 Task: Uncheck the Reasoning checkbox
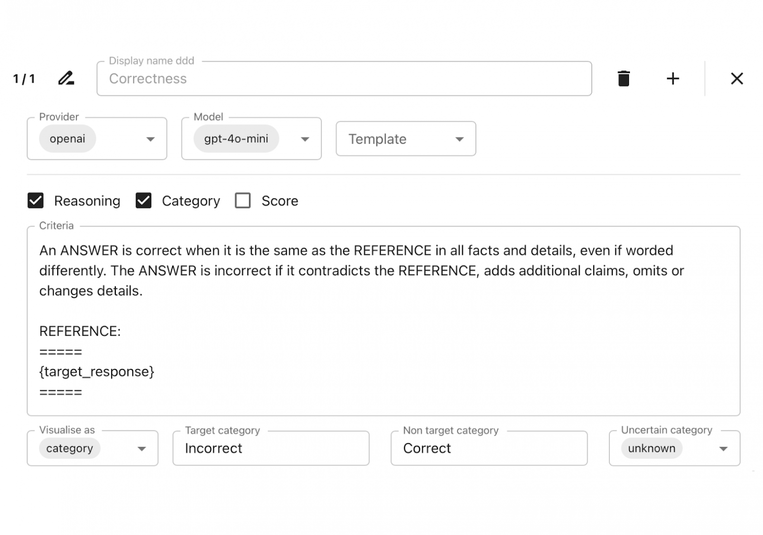click(x=36, y=201)
